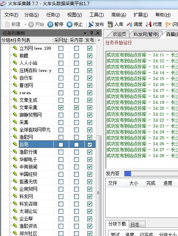Open the 高级(A) menu
The image size is (178, 236).
point(119,15)
